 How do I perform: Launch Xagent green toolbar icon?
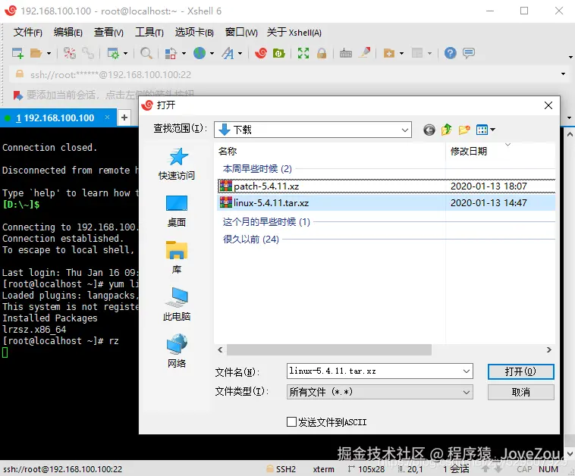(x=278, y=54)
